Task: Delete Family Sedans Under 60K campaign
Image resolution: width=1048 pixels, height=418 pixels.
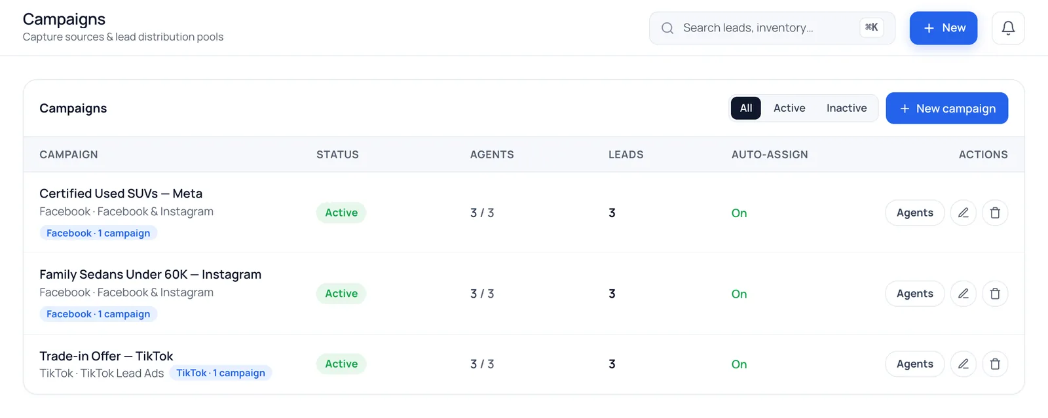Action: (x=995, y=294)
